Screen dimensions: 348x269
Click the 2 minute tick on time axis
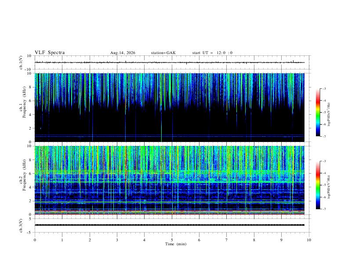pyautogui.click(x=90, y=240)
